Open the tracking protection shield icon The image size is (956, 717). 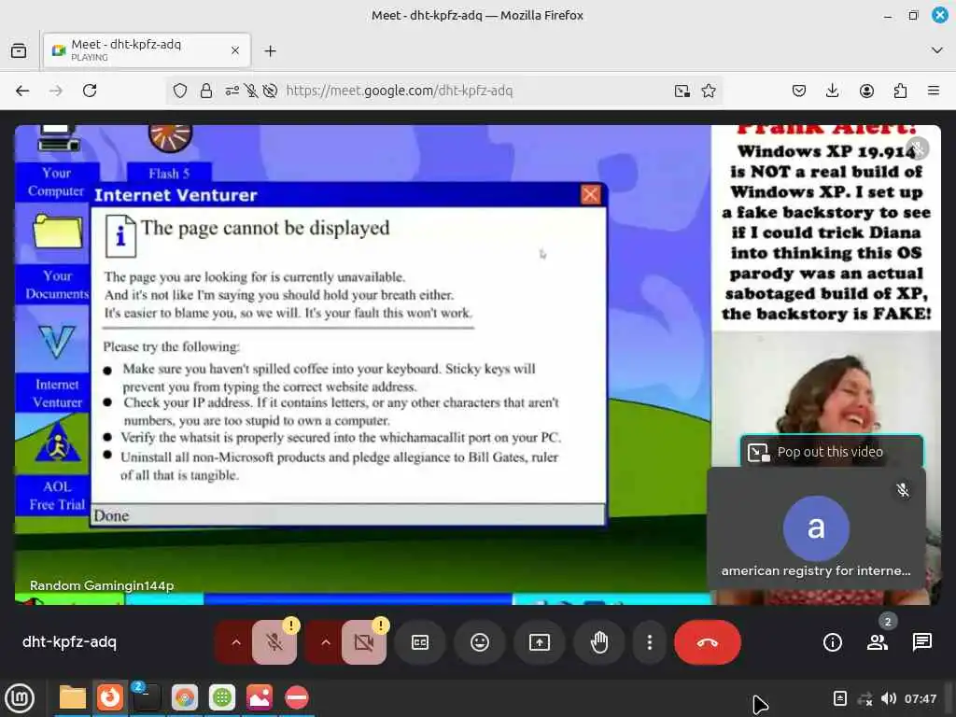coord(180,91)
